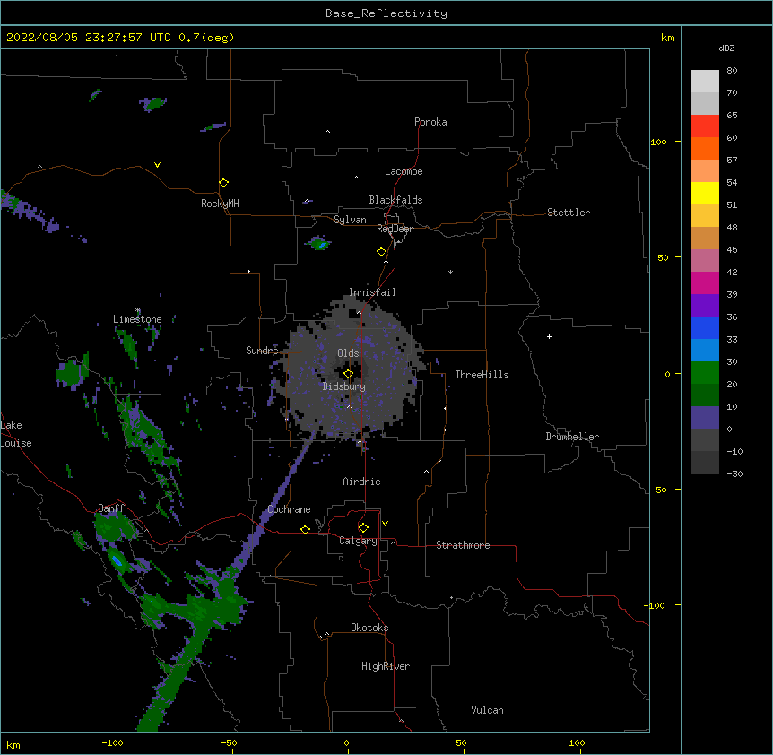Viewport: 773px width, 755px height.
Task: Click the blue echo core near Sylvan
Action: 321,245
